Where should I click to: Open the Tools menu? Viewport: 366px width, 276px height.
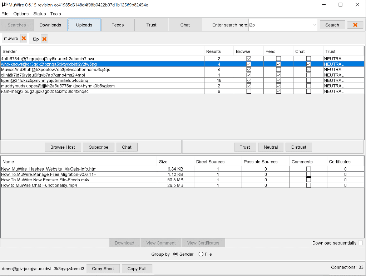(55, 14)
